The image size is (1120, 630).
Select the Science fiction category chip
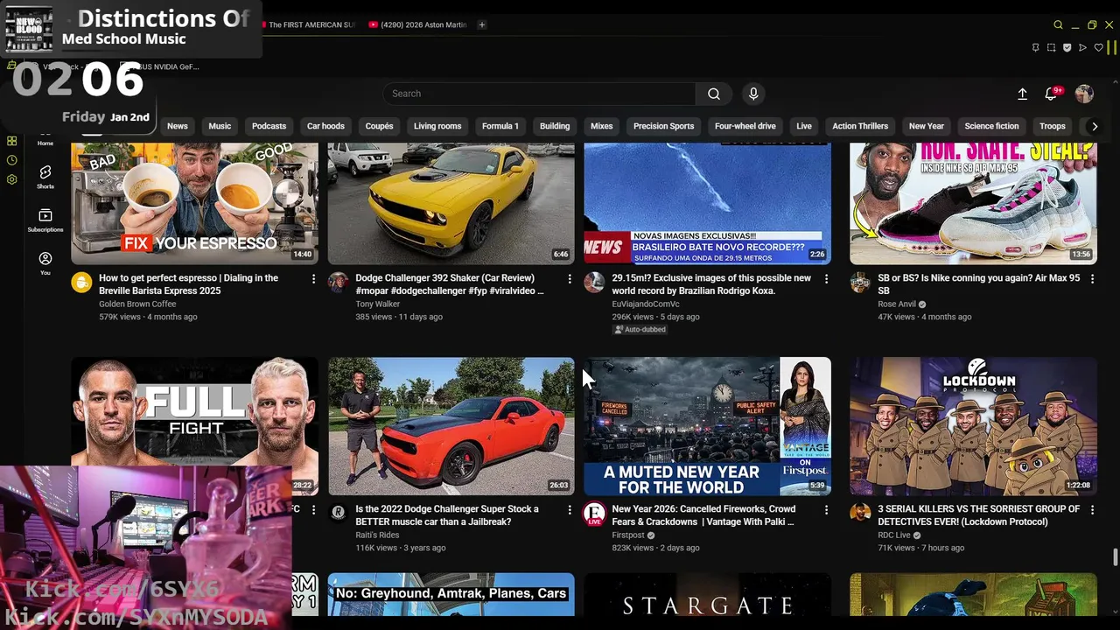991,126
